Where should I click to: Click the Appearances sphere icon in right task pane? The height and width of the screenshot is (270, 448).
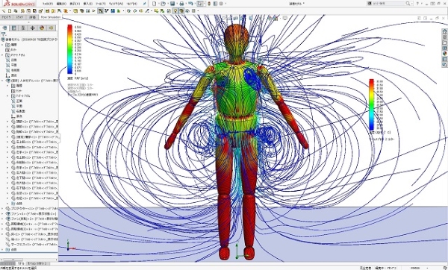coord(444,54)
